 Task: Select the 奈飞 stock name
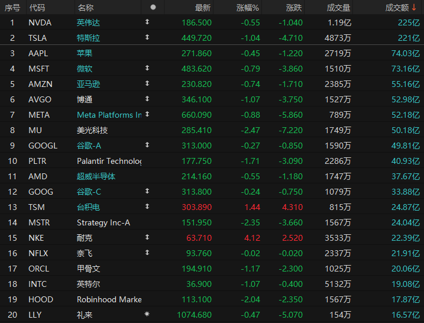point(85,253)
